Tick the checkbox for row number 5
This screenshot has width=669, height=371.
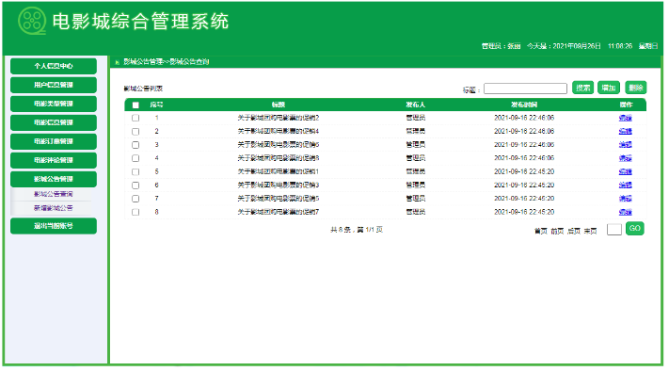point(135,172)
